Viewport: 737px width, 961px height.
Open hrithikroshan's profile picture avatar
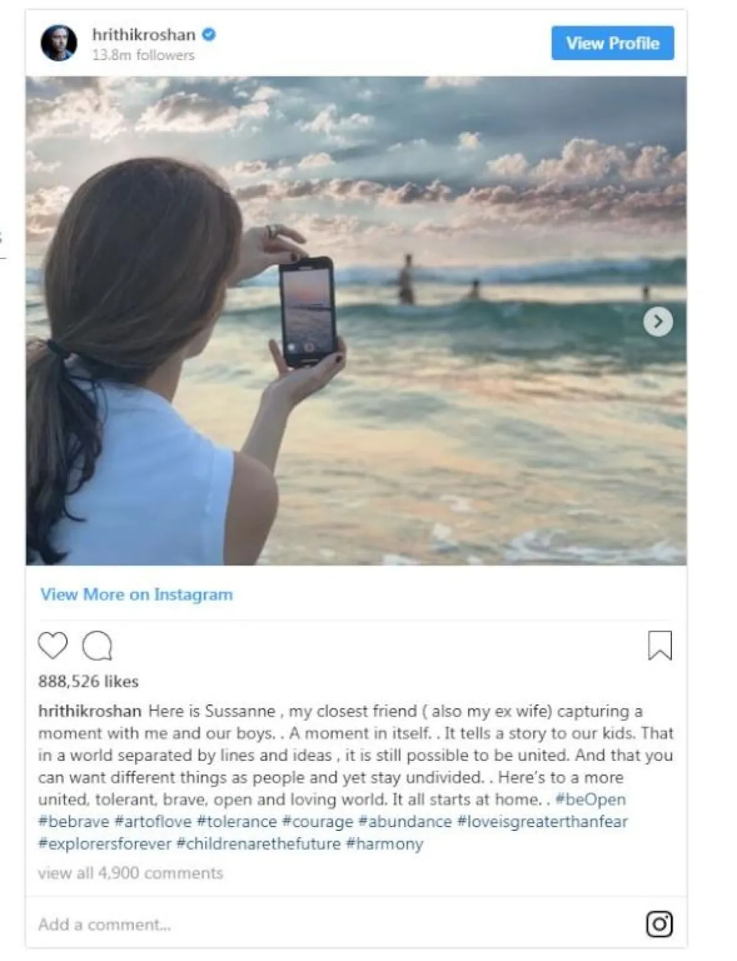click(x=59, y=43)
